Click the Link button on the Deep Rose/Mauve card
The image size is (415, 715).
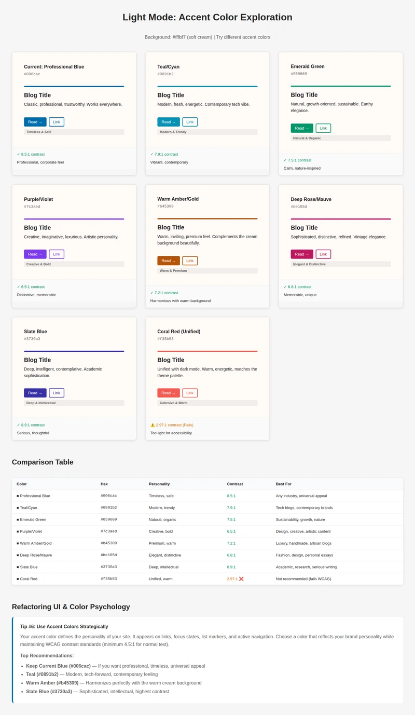click(x=323, y=254)
